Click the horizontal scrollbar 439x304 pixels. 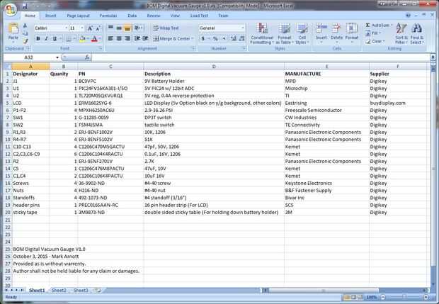[324, 291]
